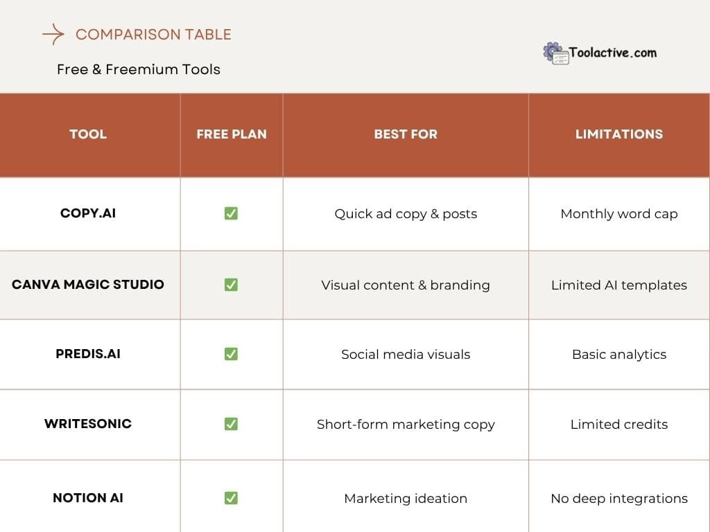Click the gear icon in the Toolactive logo
Screen dimensions: 710x532
(x=552, y=48)
